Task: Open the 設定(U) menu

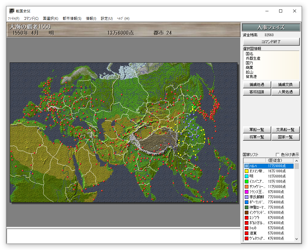Action: click(x=107, y=19)
